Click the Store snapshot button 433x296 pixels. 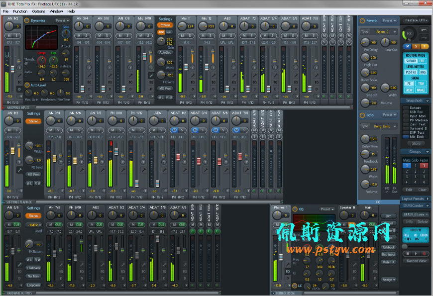click(416, 144)
